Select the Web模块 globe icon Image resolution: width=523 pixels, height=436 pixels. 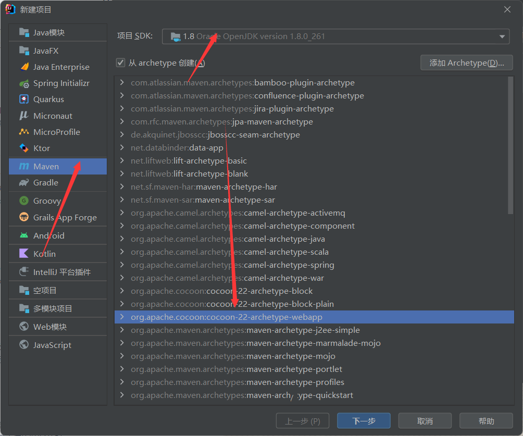(24, 326)
